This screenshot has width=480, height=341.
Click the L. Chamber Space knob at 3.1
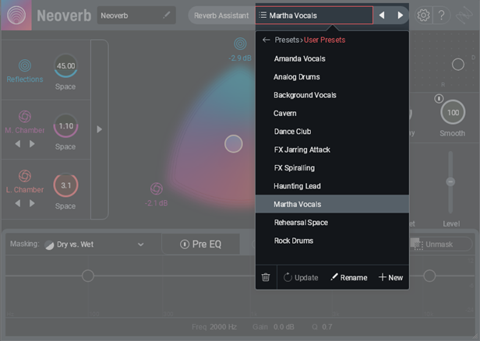pos(65,185)
